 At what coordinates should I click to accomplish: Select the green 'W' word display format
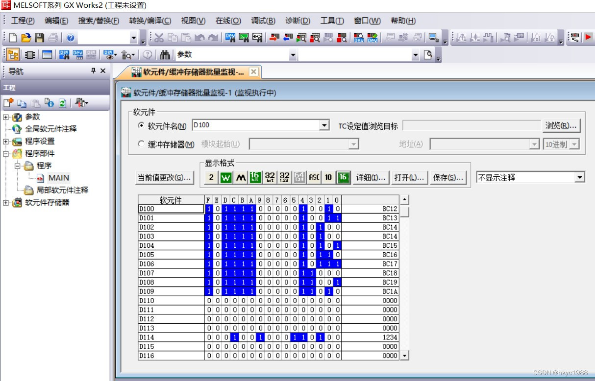tap(226, 177)
